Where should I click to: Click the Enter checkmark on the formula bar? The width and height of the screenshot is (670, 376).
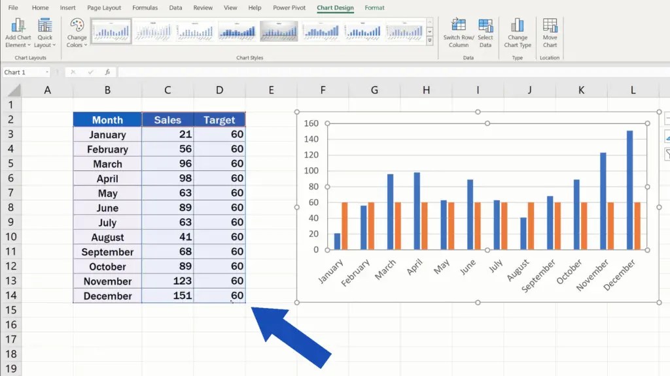click(x=91, y=72)
